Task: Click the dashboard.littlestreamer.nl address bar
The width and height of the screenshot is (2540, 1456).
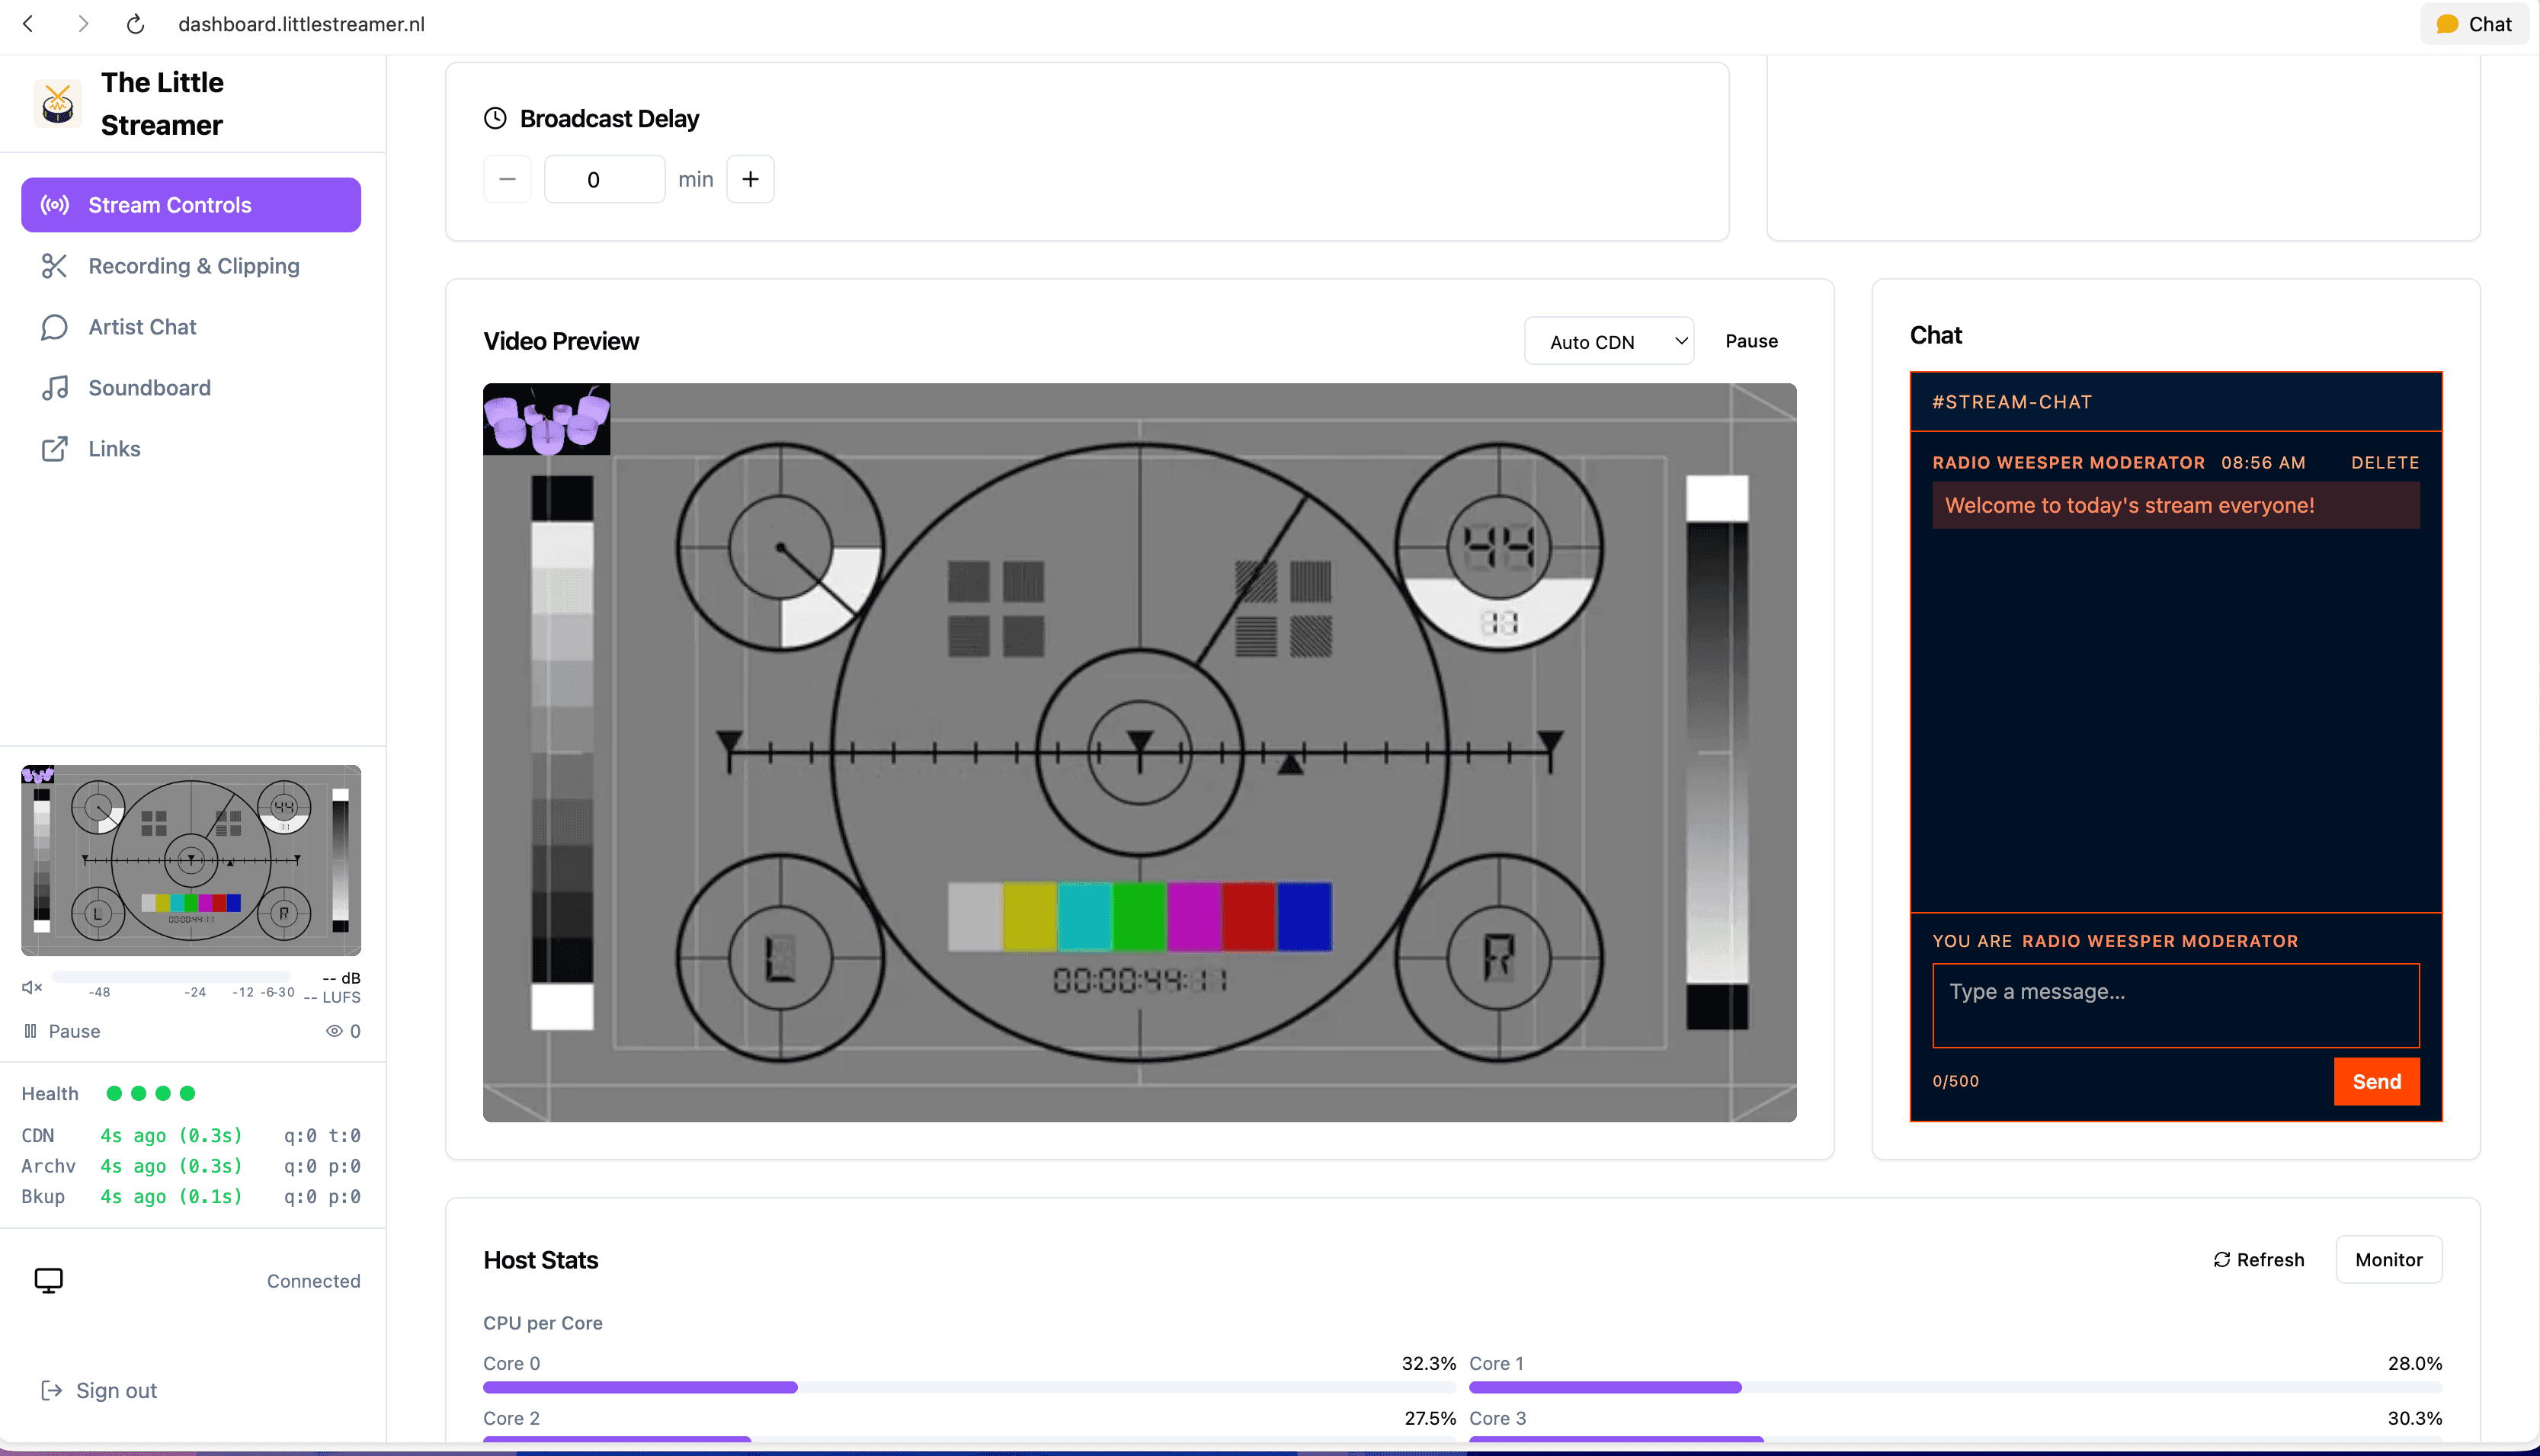Action: click(x=301, y=24)
